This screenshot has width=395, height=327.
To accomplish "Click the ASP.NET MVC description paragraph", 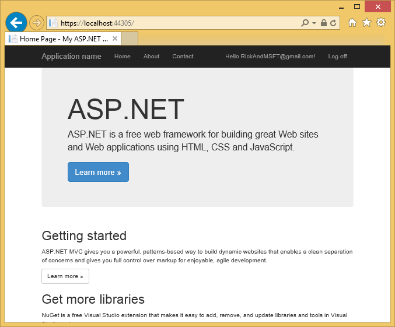I will coord(197,256).
